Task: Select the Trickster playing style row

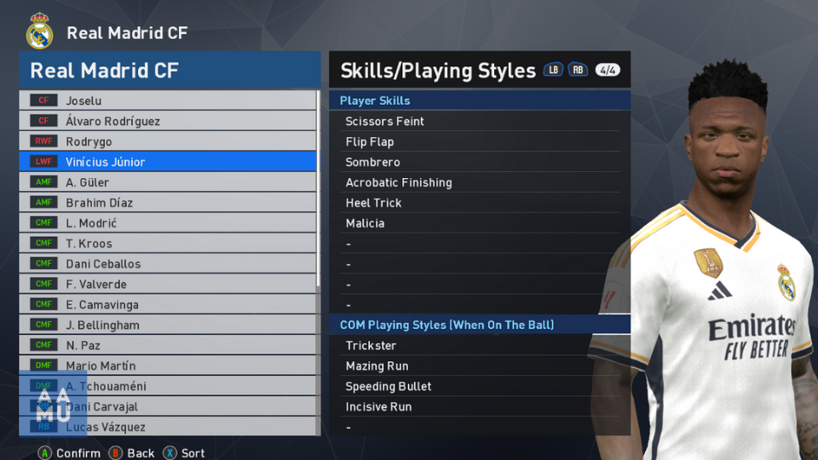Action: coord(480,345)
